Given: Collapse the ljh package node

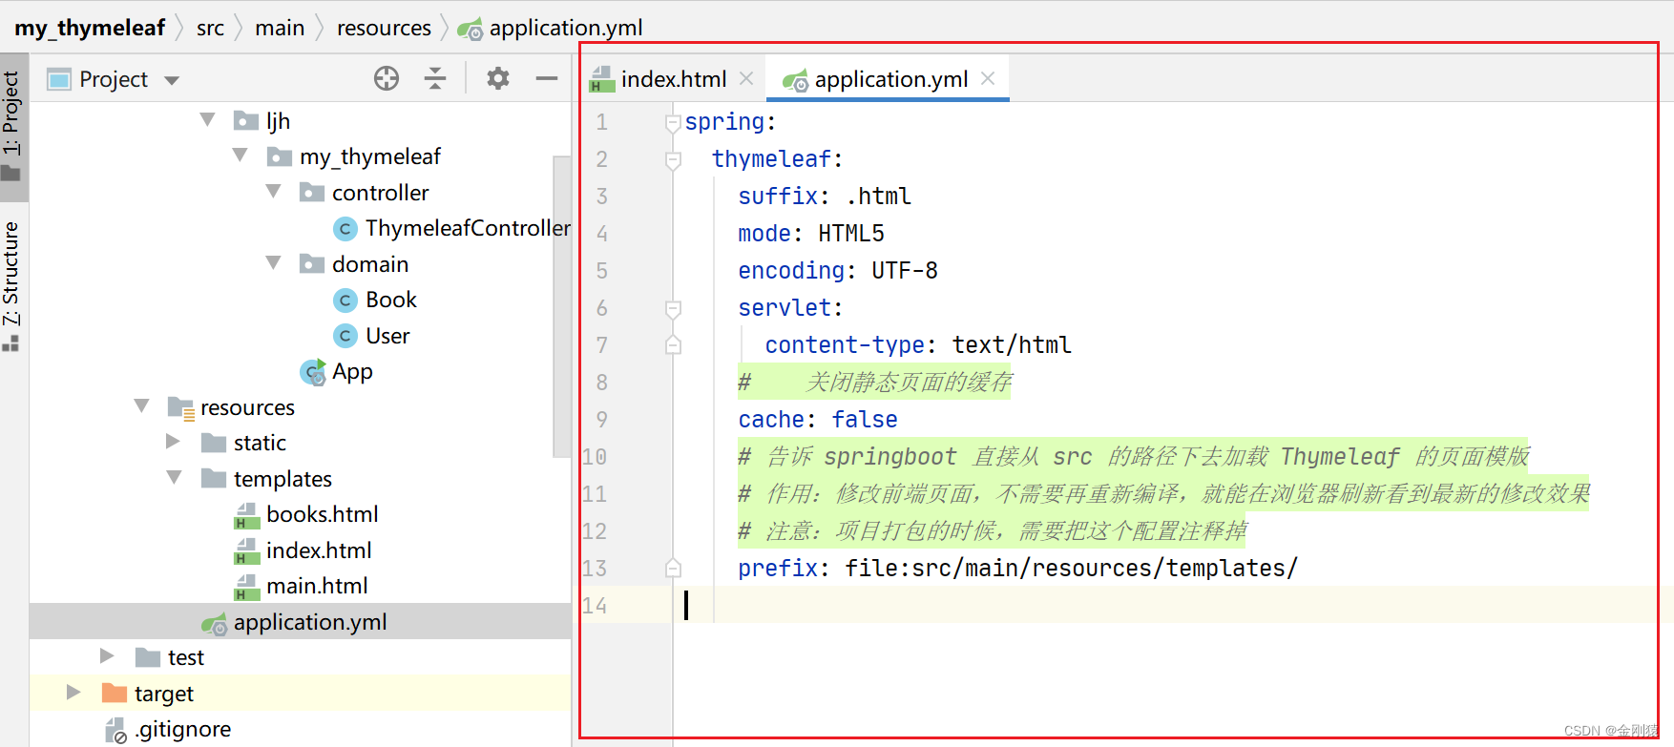Looking at the screenshot, I should click(207, 119).
